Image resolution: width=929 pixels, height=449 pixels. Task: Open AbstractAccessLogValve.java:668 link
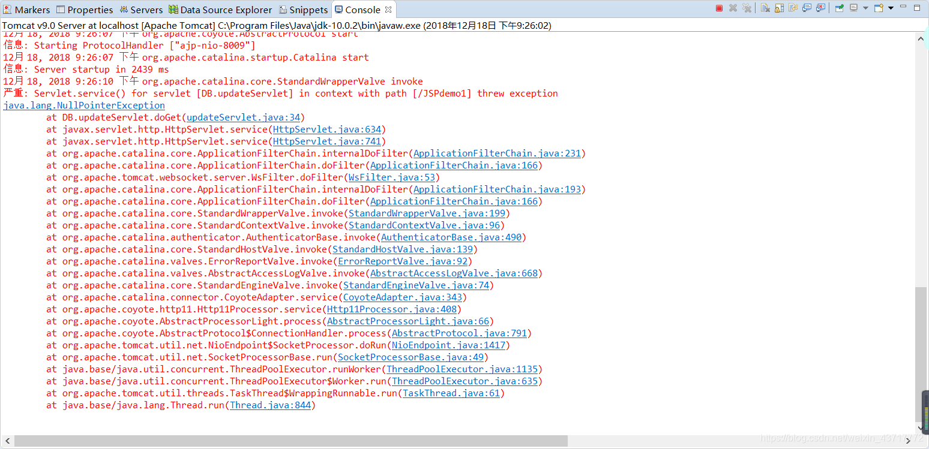coord(454,273)
